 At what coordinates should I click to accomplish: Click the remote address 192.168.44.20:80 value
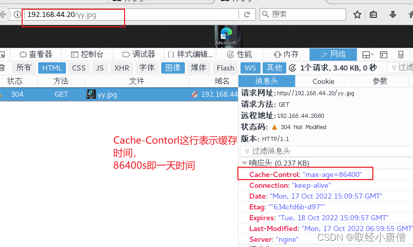[301, 116]
